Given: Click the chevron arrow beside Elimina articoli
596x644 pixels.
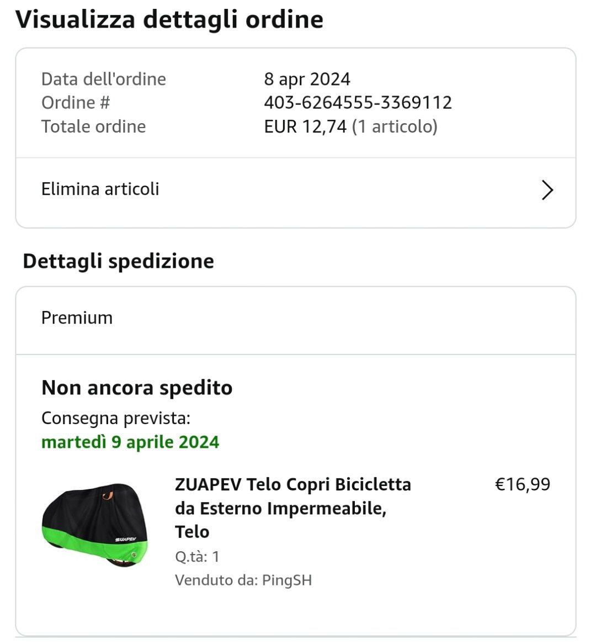Looking at the screenshot, I should point(547,190).
